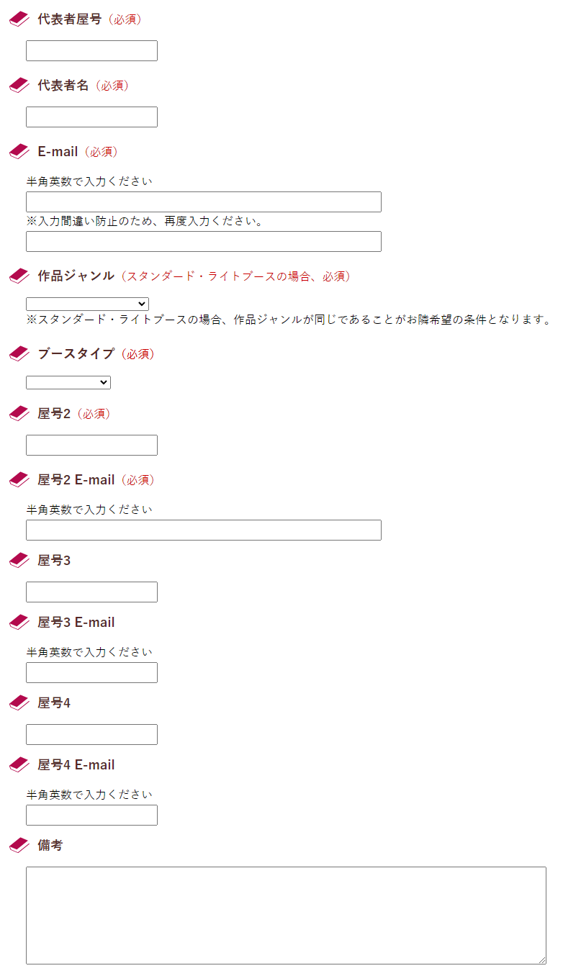Screen dimensions: 563x976
Task: Click the book icon beside E-mail
Action: [17, 151]
